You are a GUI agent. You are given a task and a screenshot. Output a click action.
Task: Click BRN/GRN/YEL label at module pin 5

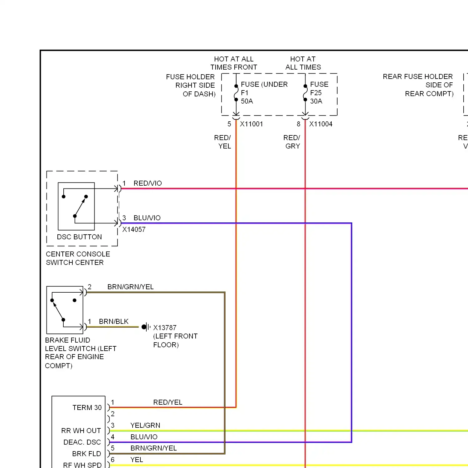(x=154, y=448)
